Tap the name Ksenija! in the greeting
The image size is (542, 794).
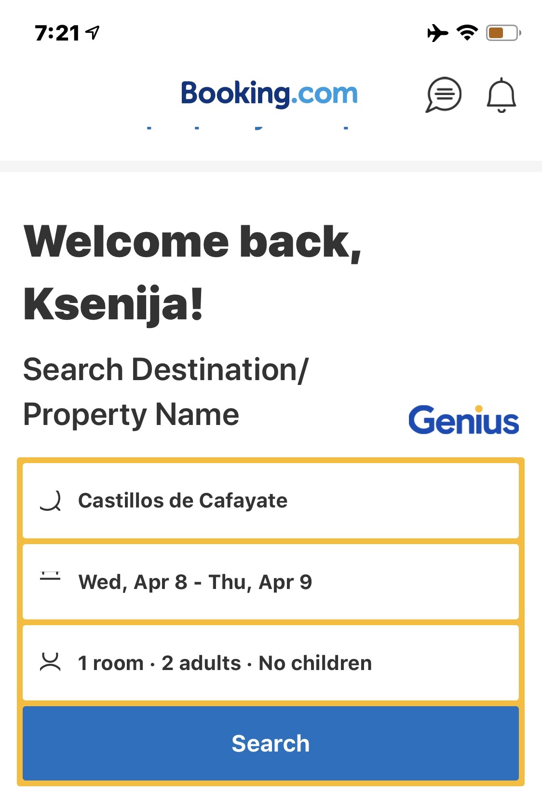(113, 304)
